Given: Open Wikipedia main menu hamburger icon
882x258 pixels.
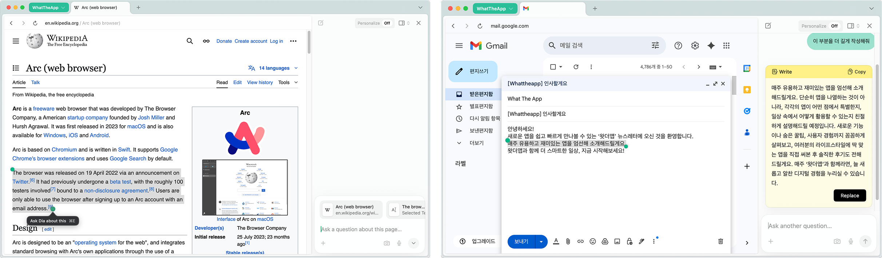Looking at the screenshot, I should point(16,41).
